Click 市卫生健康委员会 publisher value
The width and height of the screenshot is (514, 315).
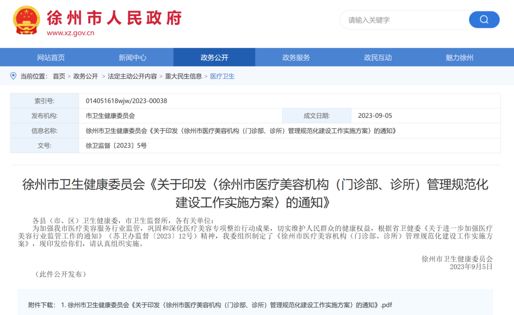click(x=110, y=116)
